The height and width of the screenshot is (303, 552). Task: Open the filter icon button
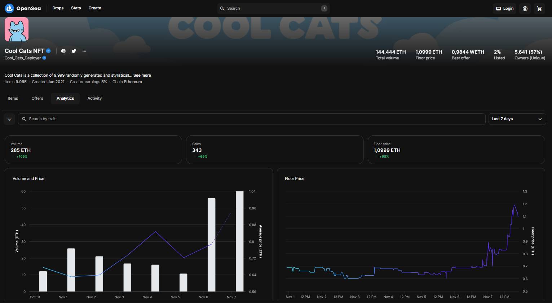[x=9, y=119]
